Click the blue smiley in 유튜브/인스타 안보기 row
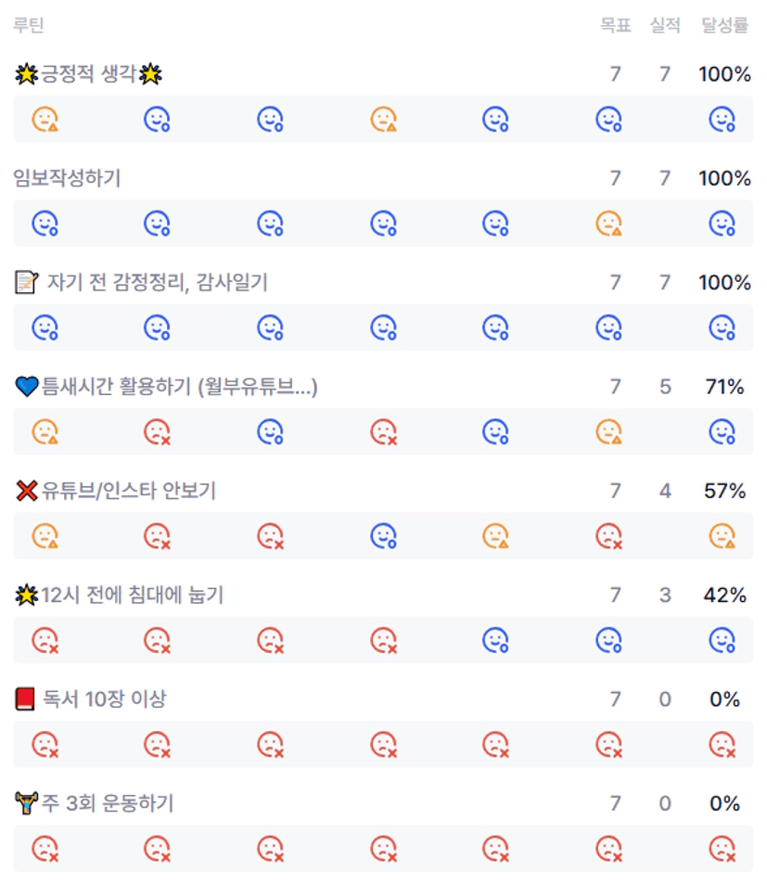 coord(383,535)
